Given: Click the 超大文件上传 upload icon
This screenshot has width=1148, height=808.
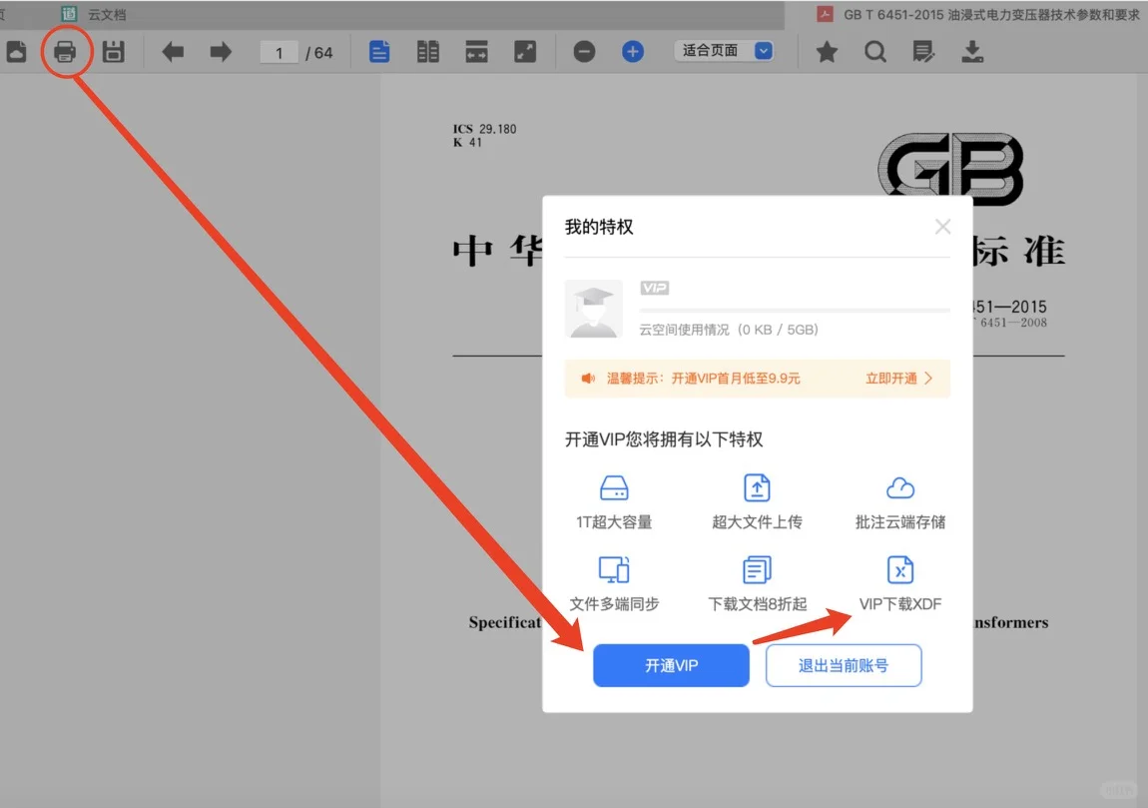Looking at the screenshot, I should point(757,487).
